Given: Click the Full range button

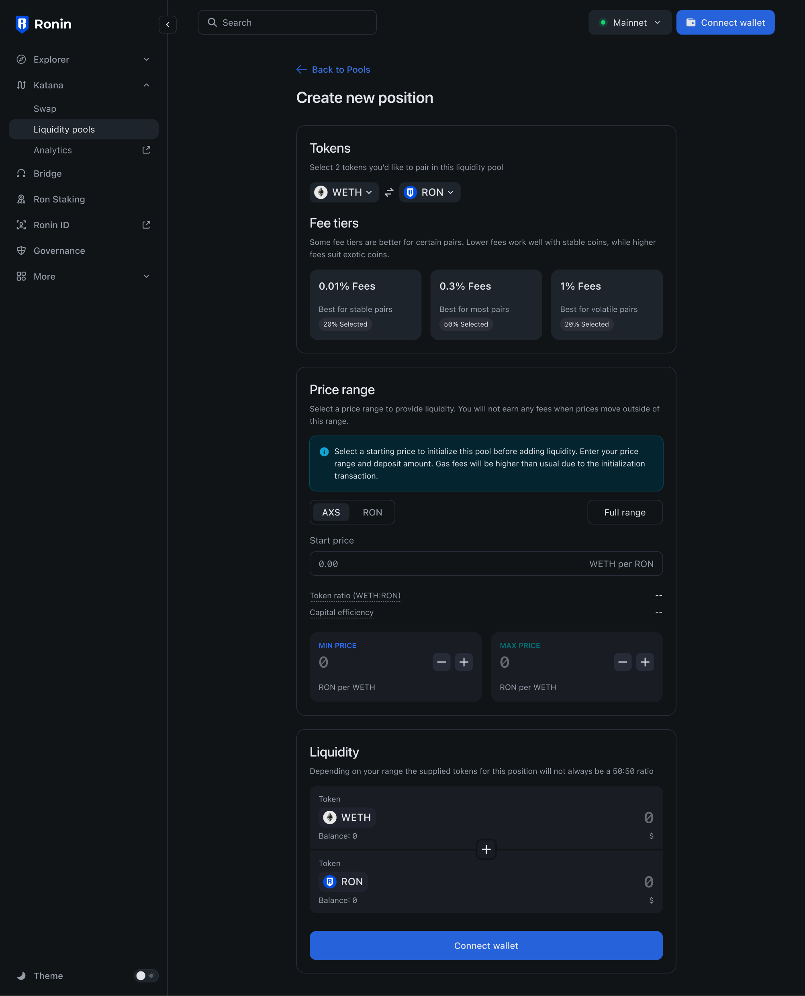Looking at the screenshot, I should tap(625, 512).
